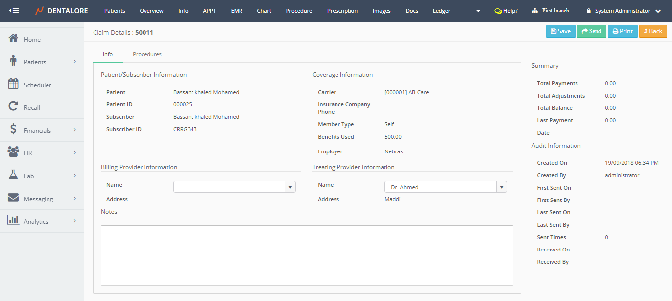Click inside the Notes text area
The height and width of the screenshot is (301, 672).
pyautogui.click(x=307, y=255)
